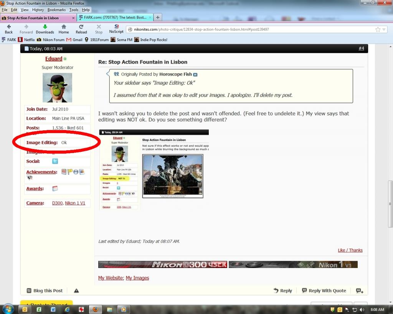The image size is (393, 314).
Task: Click the Reply With Quote button
Action: (324, 291)
